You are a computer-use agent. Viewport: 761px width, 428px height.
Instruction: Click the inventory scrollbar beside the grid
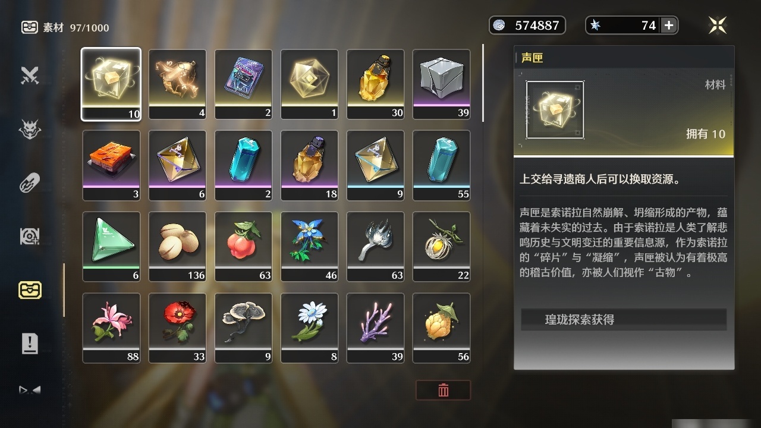coord(483,83)
